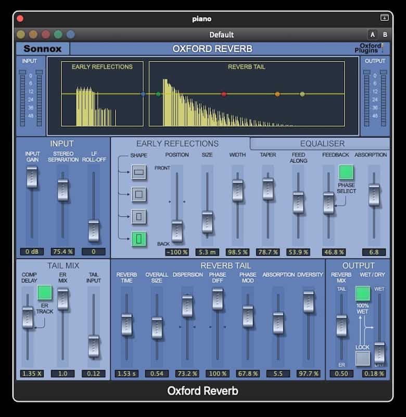Click the red preset dot in header
Screen dimensions: 406x417
coord(46,34)
